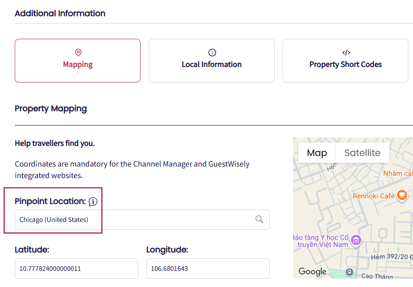
Task: Open the Mapping tab card
Action: tap(78, 60)
